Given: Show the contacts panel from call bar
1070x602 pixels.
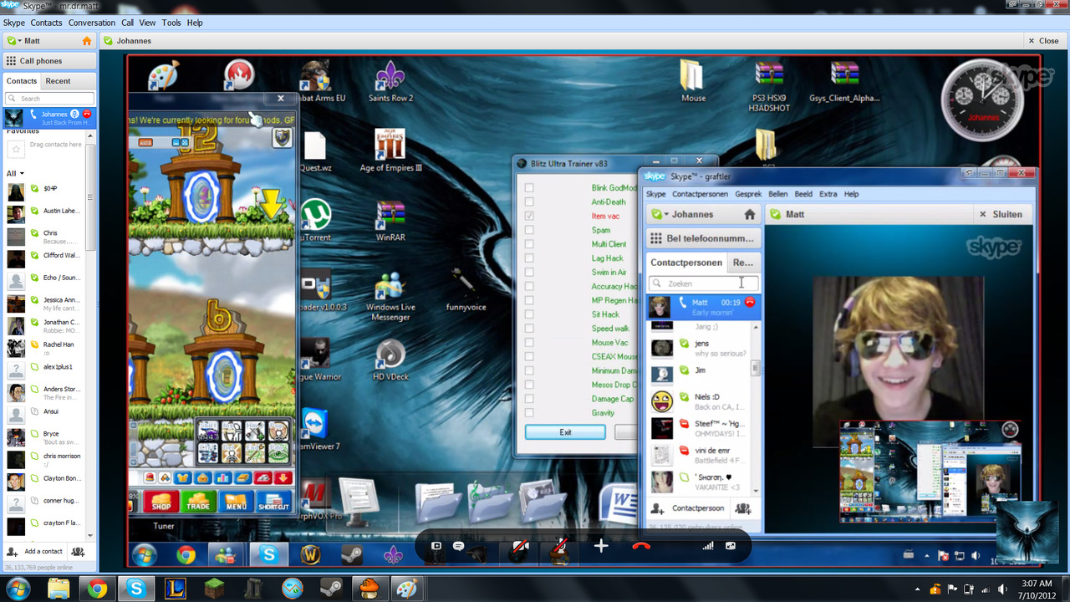Looking at the screenshot, I should click(x=436, y=546).
